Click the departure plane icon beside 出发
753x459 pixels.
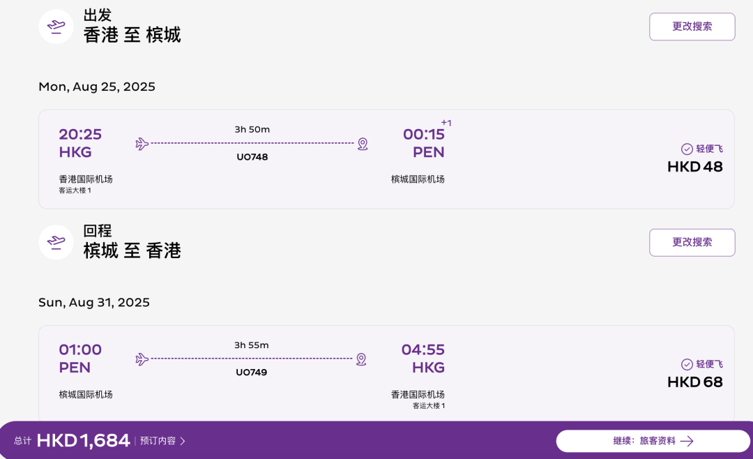click(x=56, y=27)
